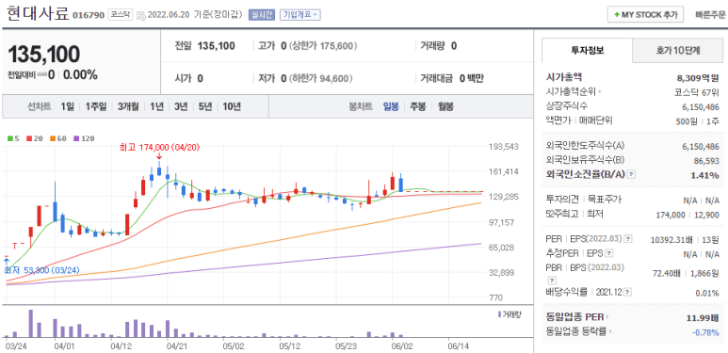Open help icon next to PER EPS(2022.03)

[x=628, y=239]
